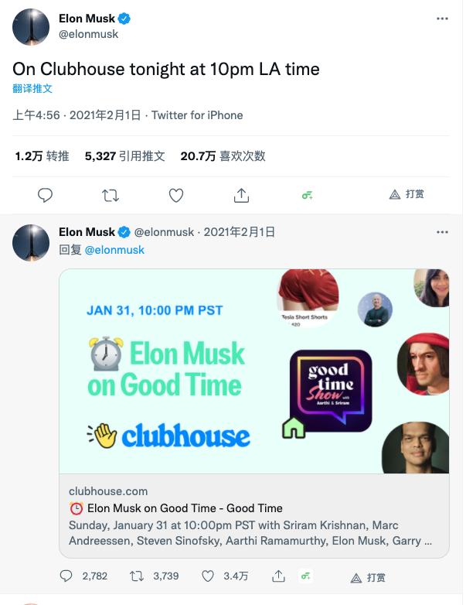Click the @elonmusk mention after 回复
This screenshot has height=605, width=466.
pos(114,250)
